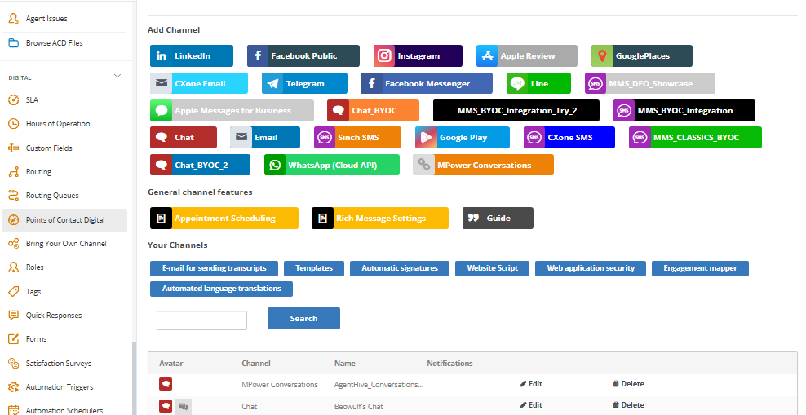
Task: Add the MMS_BYOC_Integration channel
Action: [x=684, y=110]
